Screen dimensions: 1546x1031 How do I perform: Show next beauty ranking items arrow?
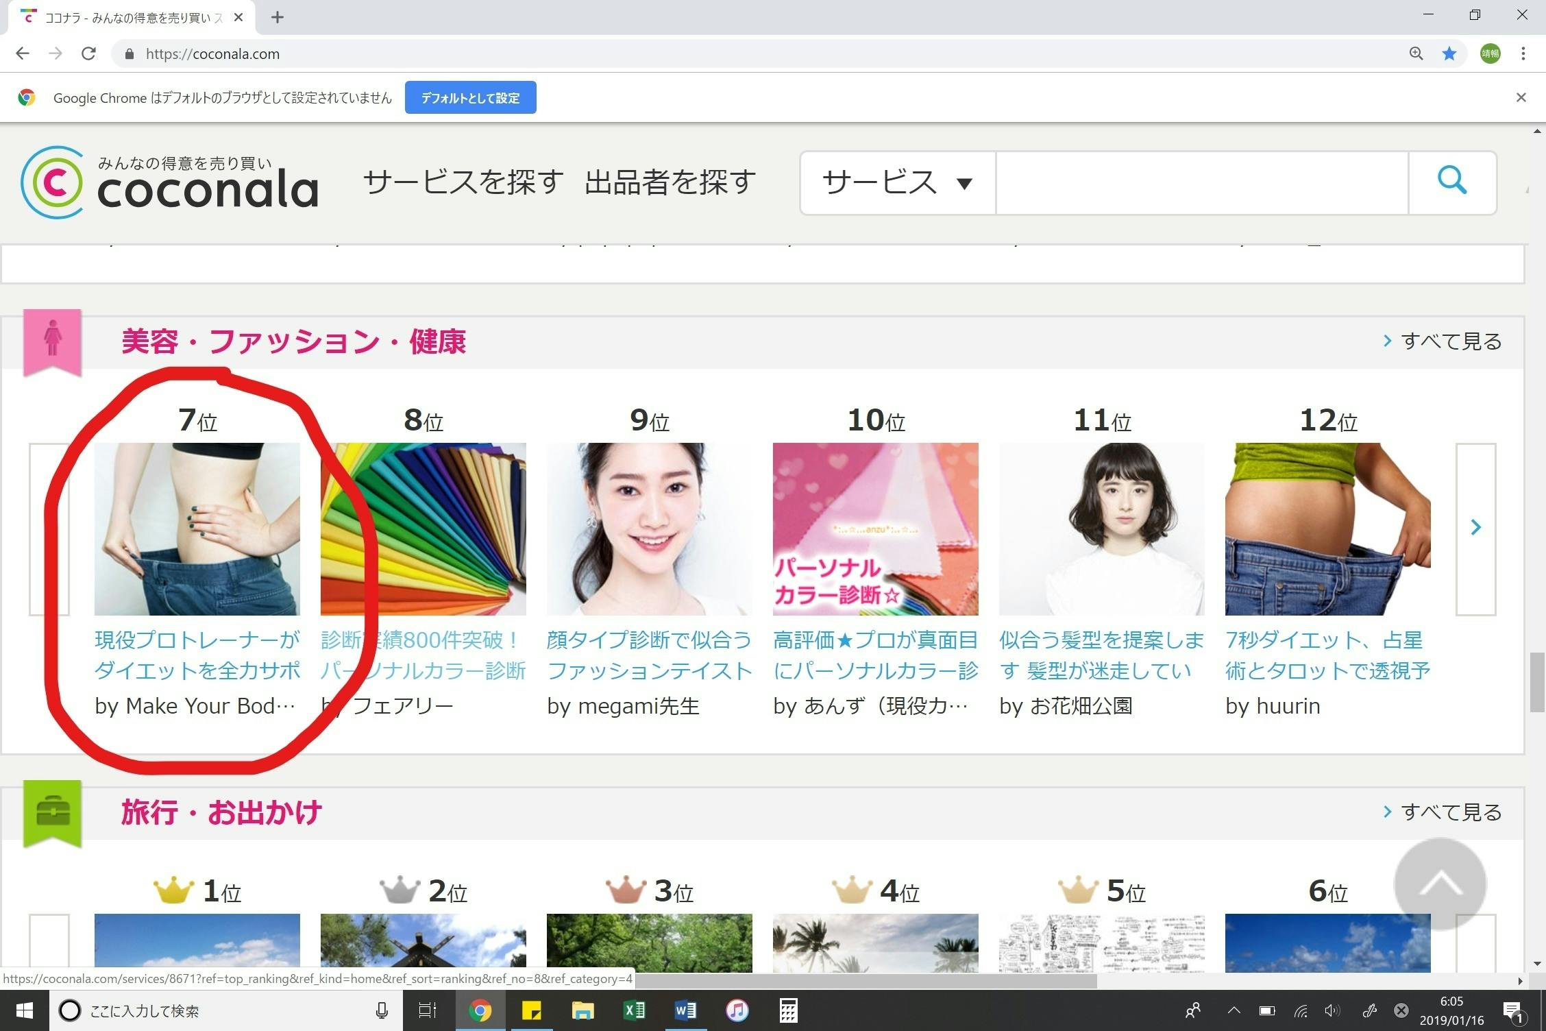tap(1475, 528)
